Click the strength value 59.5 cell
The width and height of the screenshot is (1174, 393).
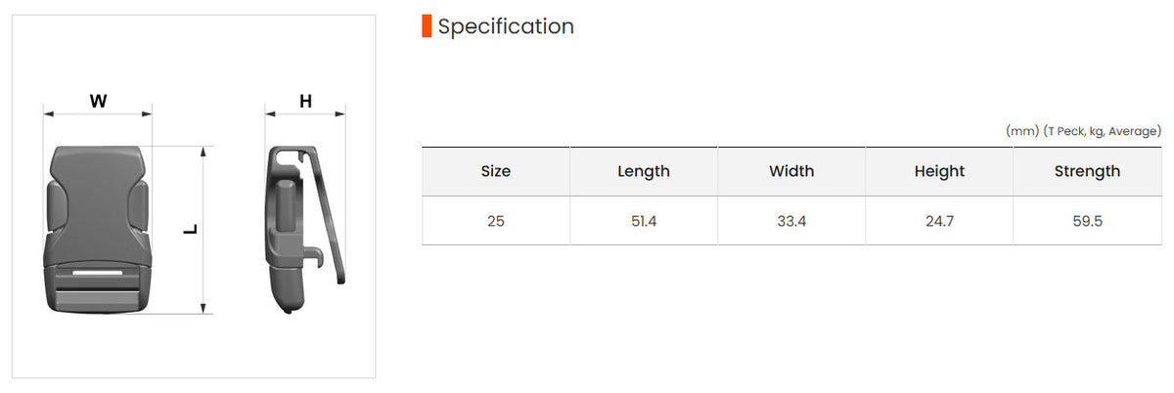point(1088,221)
